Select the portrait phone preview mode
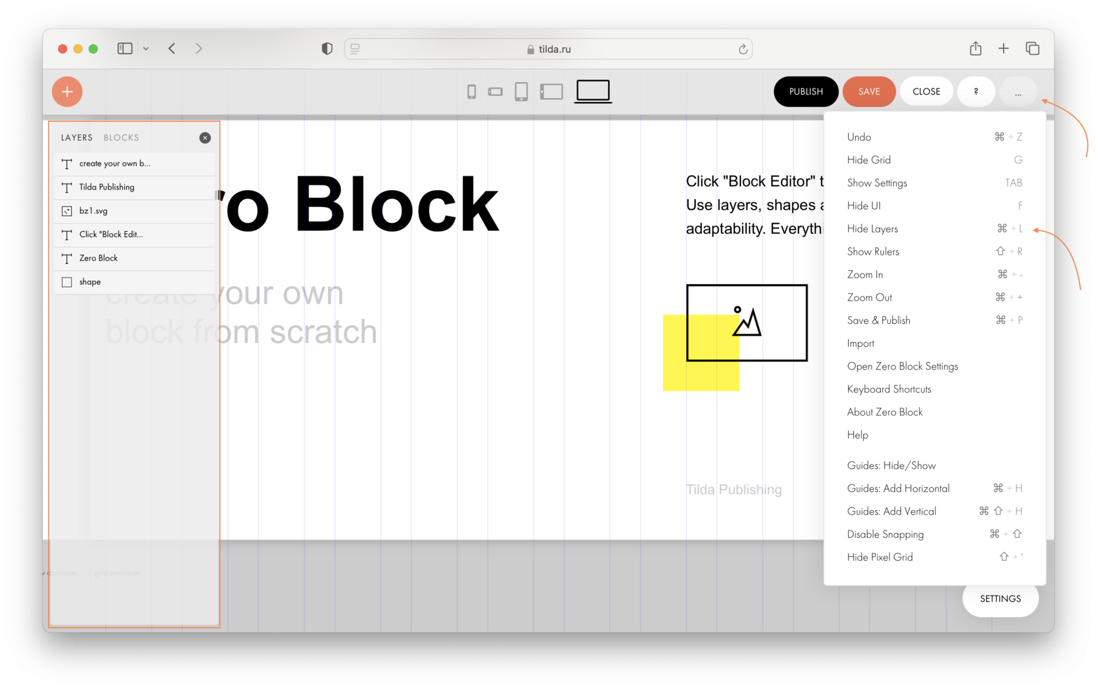The image size is (1097, 689). 521,91
